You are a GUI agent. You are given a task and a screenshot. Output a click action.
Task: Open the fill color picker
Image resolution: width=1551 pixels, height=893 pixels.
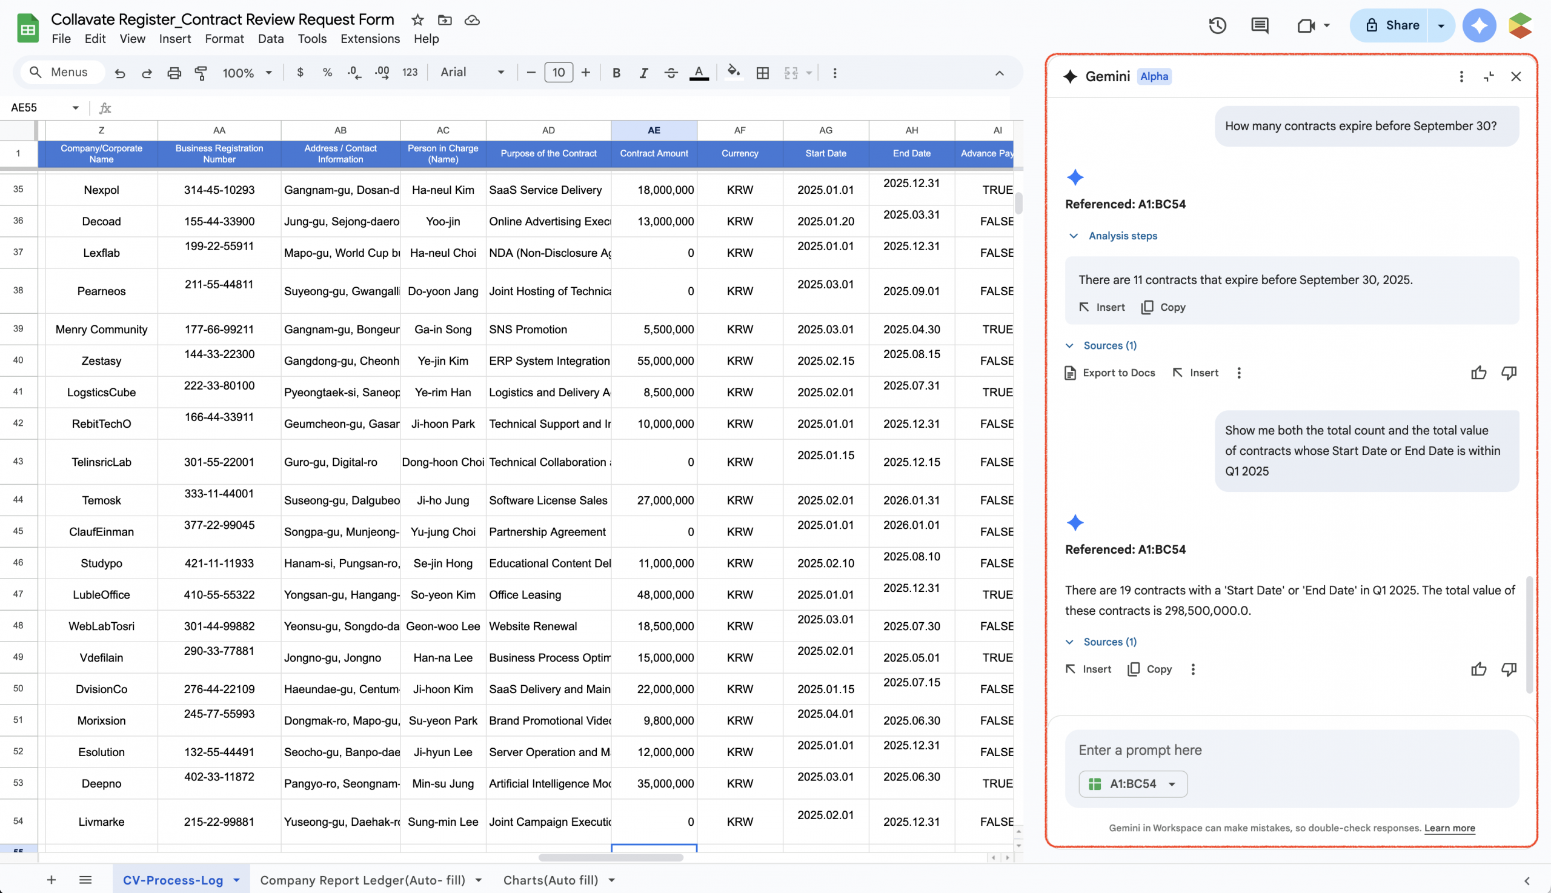pos(733,73)
